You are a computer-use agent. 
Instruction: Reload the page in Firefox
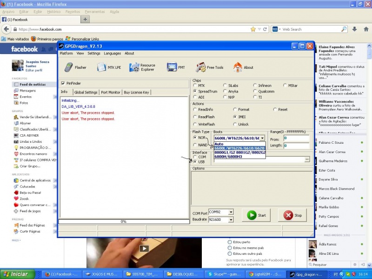[265, 29]
